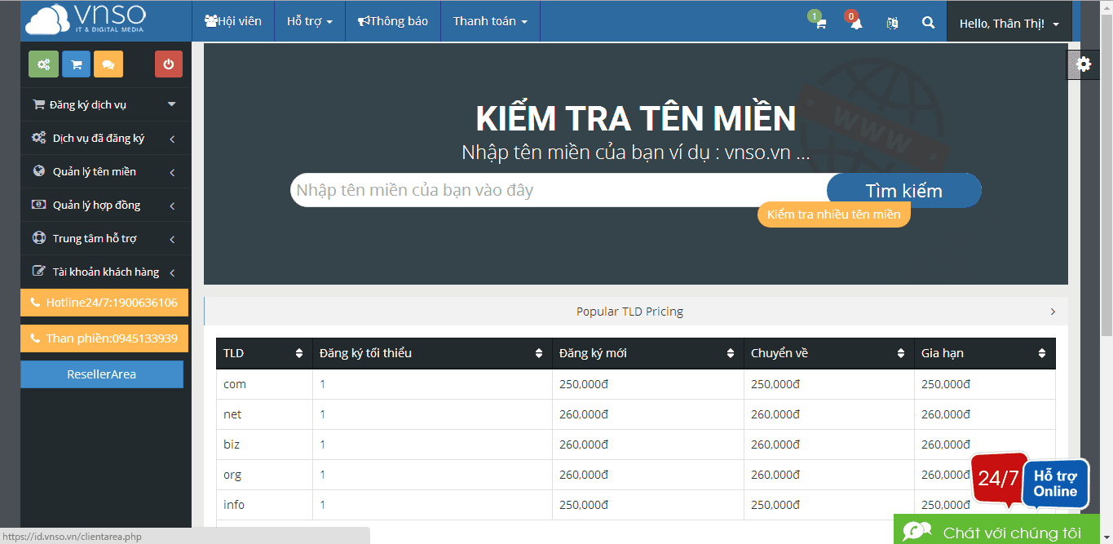Expand Quản lý hợp đồng sidebar menu
The width and height of the screenshot is (1113, 544).
tap(105, 205)
